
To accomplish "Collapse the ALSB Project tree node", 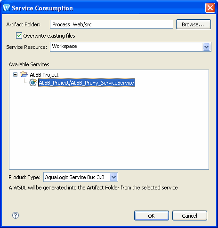I will 15,75.
